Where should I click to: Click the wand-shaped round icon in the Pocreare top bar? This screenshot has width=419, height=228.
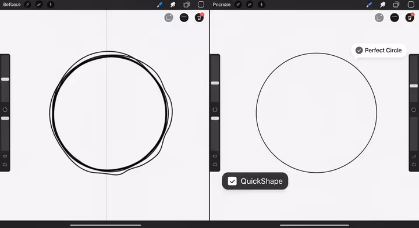click(x=250, y=5)
